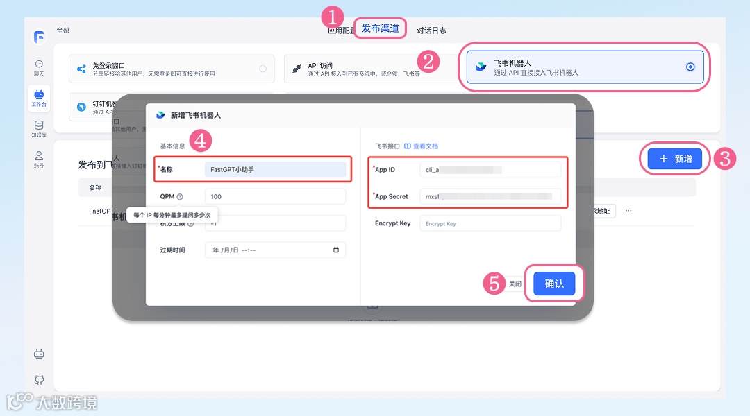Click the 基本信息 section label

coord(172,146)
